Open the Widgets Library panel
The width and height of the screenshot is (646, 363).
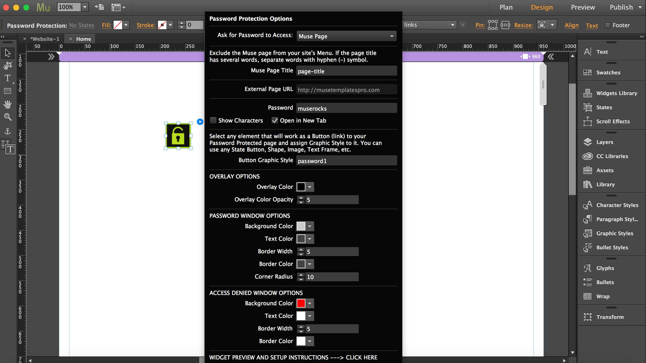pyautogui.click(x=616, y=93)
